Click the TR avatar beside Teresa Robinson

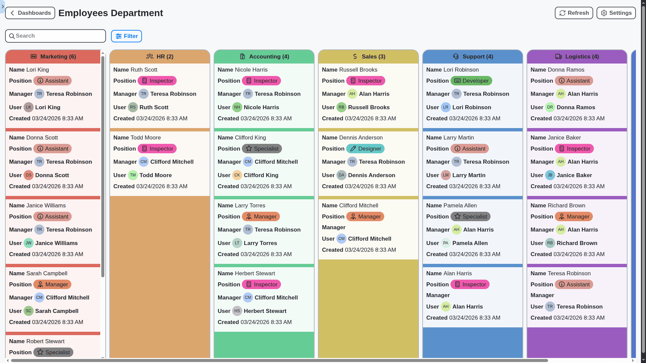click(x=39, y=94)
